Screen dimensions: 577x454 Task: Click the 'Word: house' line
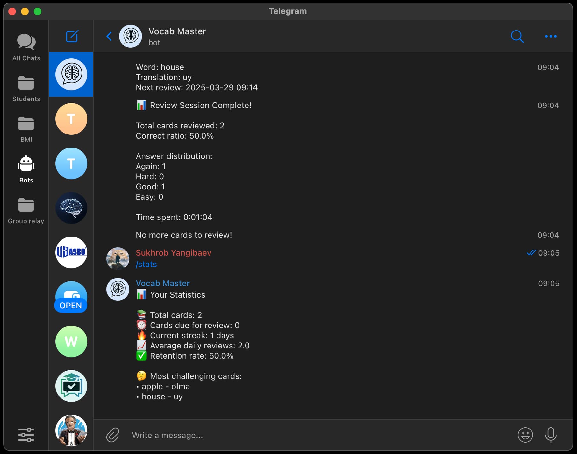[x=160, y=67]
